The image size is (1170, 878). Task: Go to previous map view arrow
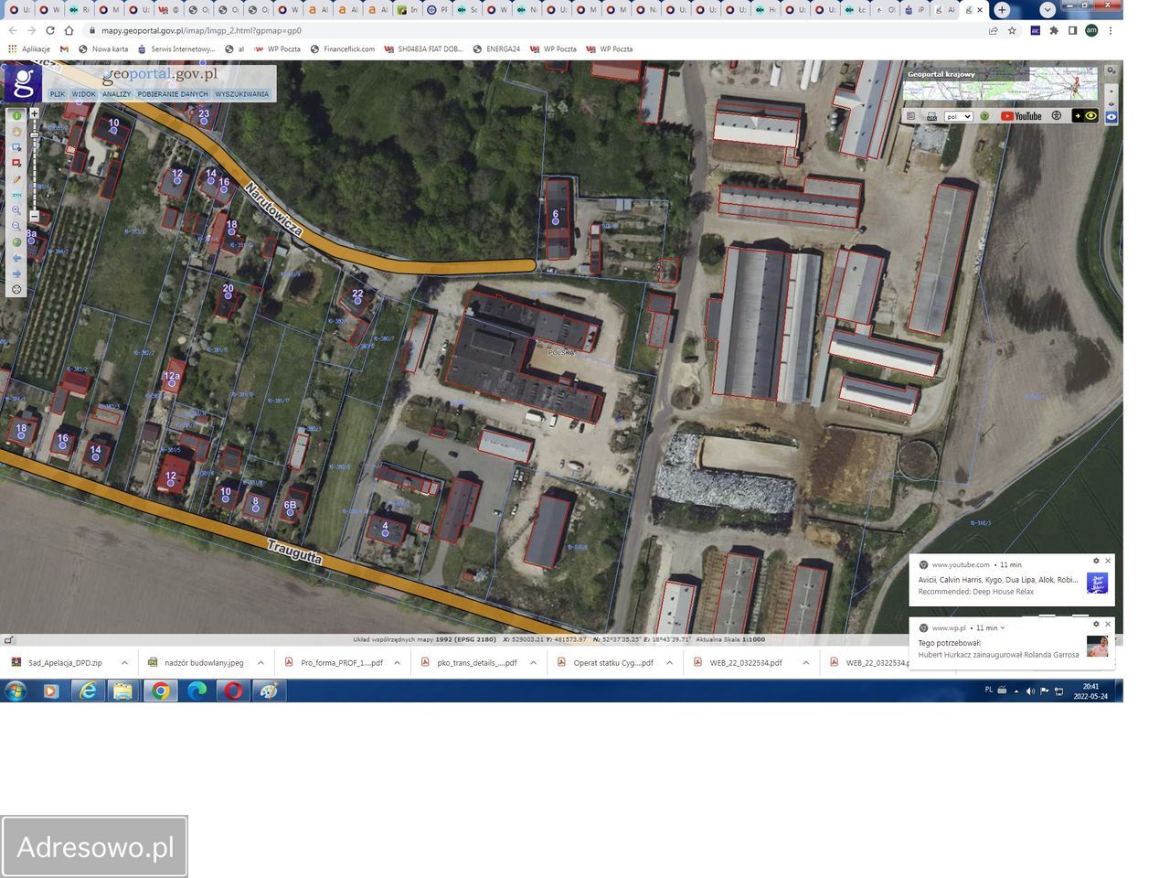pos(16,258)
